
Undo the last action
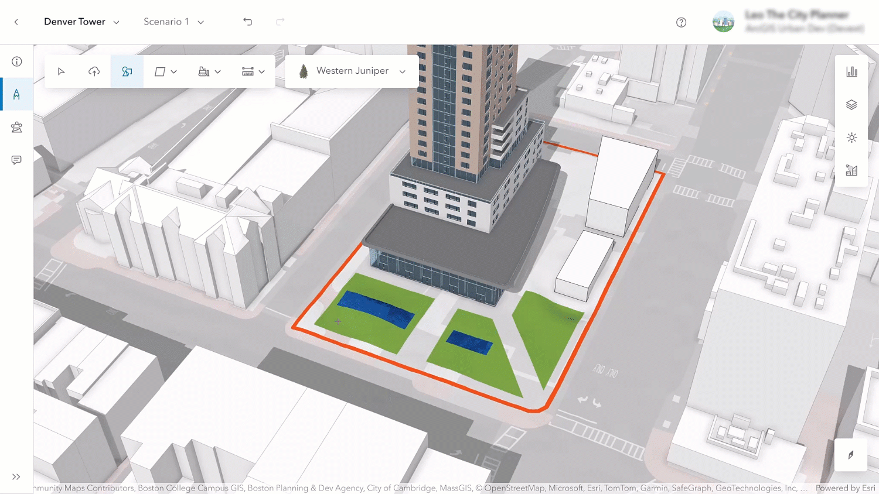pyautogui.click(x=247, y=22)
